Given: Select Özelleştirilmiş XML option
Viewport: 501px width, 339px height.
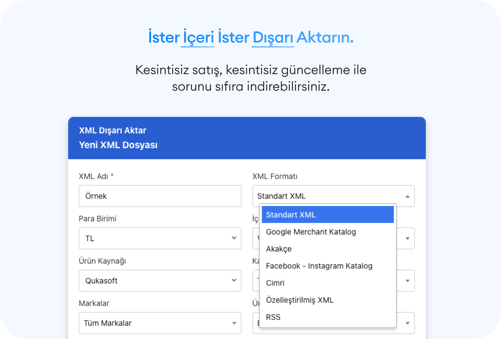Looking at the screenshot, I should point(328,300).
